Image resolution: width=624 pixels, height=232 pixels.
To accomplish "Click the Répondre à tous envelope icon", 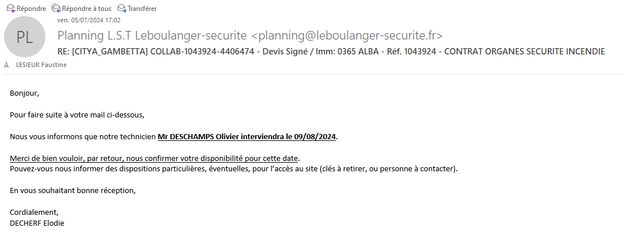I will [56, 8].
